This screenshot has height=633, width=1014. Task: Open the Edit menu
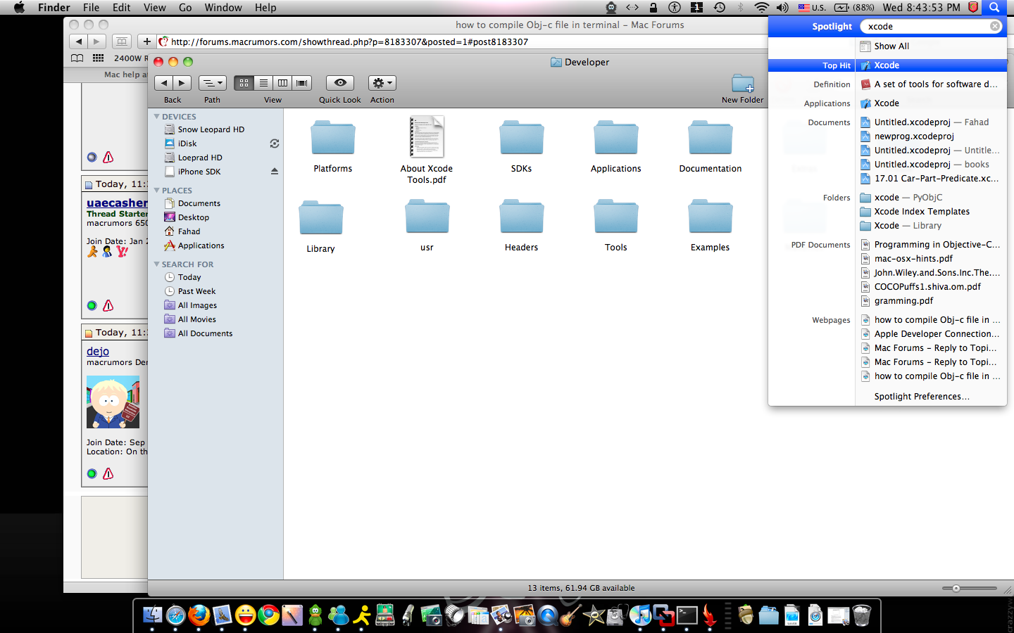tap(122, 7)
